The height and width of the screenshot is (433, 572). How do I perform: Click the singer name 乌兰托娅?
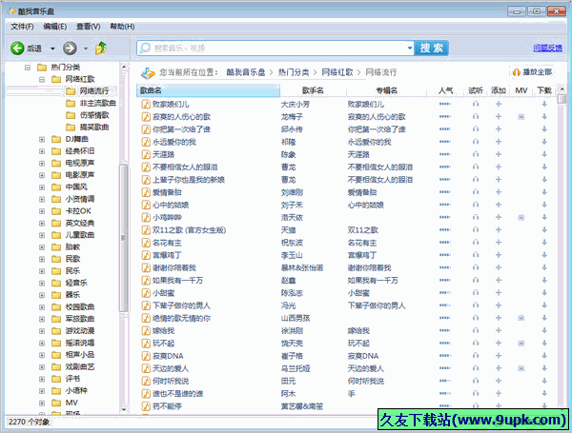point(296,368)
